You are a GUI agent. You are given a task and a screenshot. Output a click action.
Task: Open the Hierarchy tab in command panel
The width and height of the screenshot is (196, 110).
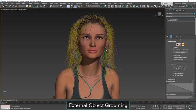[x=174, y=10]
